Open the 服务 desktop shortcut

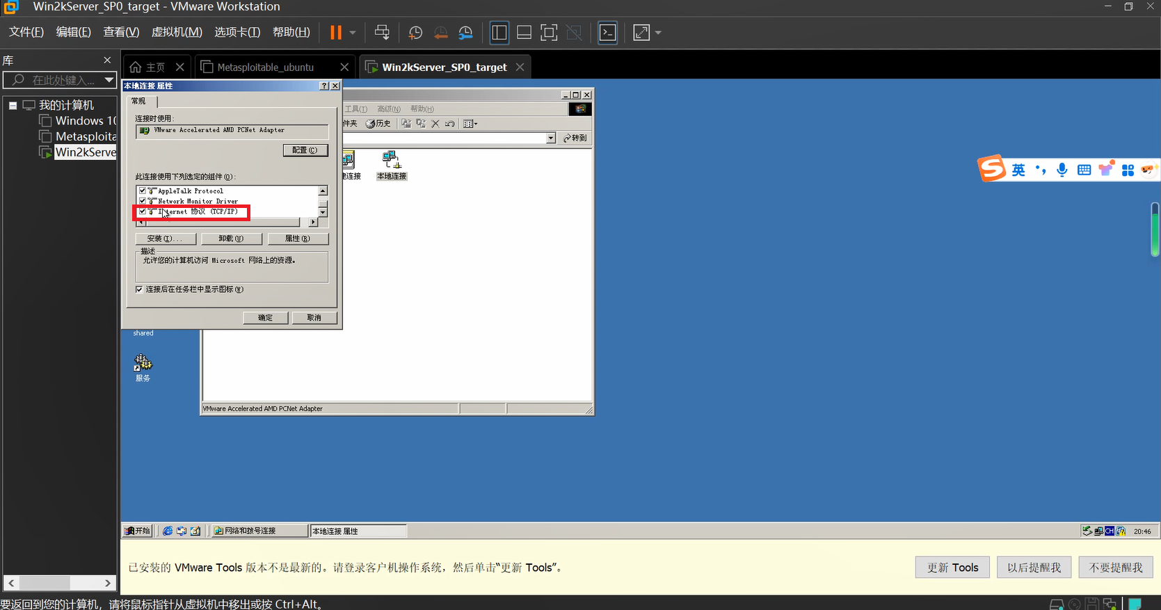click(x=143, y=368)
